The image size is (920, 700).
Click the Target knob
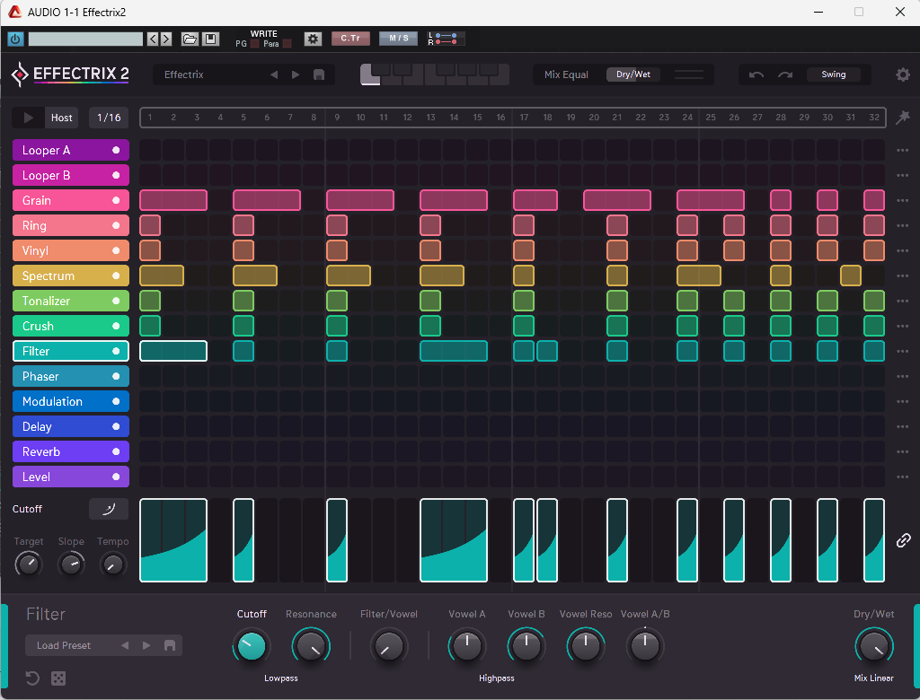(x=28, y=564)
